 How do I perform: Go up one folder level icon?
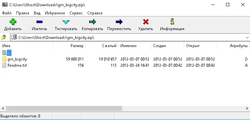(x=4, y=38)
